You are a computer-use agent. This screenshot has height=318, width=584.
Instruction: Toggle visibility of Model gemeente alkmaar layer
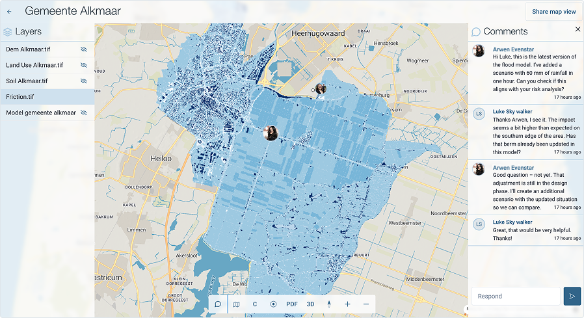coord(83,113)
